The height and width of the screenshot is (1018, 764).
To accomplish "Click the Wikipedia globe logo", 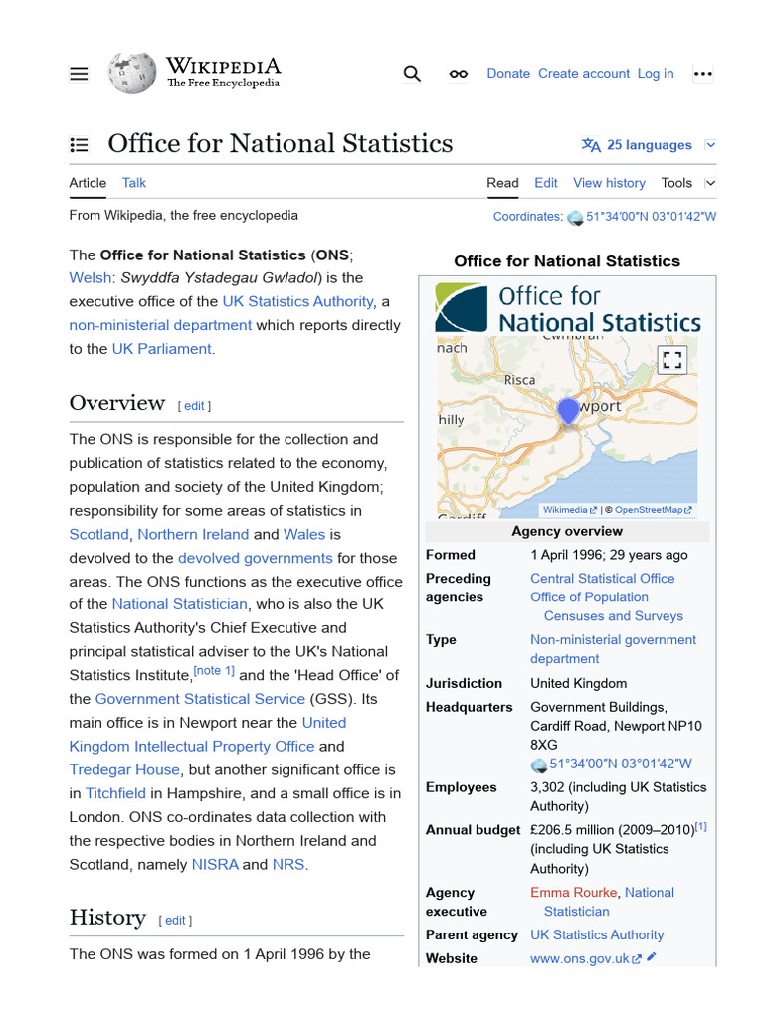I will [132, 74].
